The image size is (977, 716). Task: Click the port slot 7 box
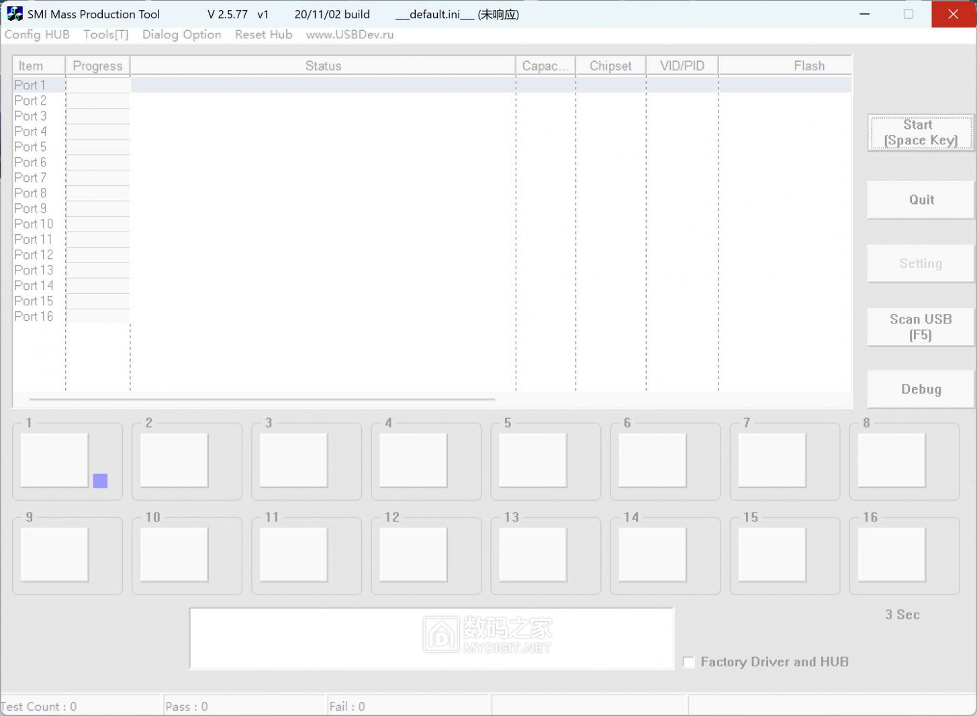tap(772, 460)
